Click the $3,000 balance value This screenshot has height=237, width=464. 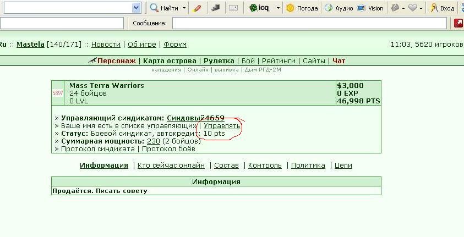pos(350,86)
